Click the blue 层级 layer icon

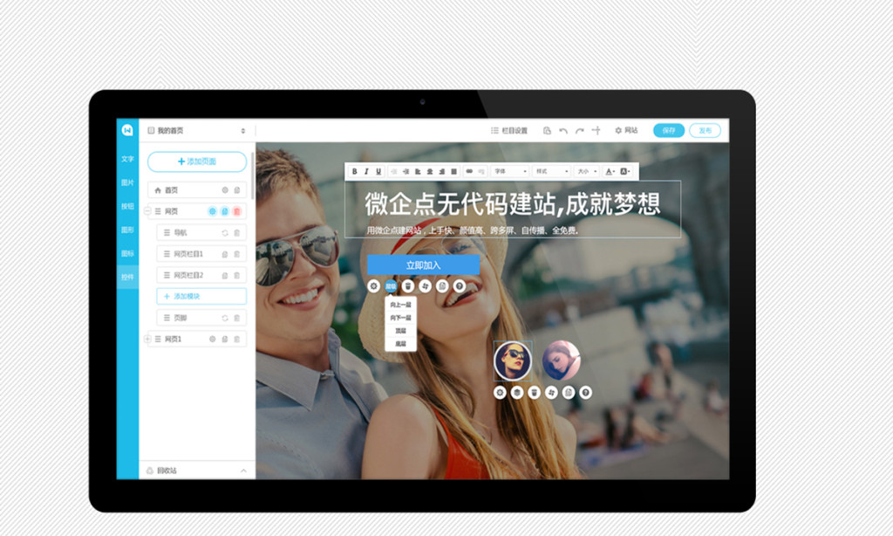point(391,286)
